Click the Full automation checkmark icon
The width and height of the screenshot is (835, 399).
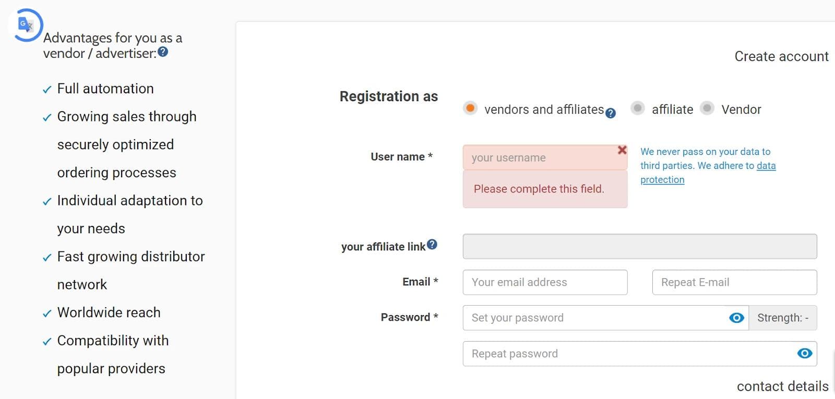47,90
